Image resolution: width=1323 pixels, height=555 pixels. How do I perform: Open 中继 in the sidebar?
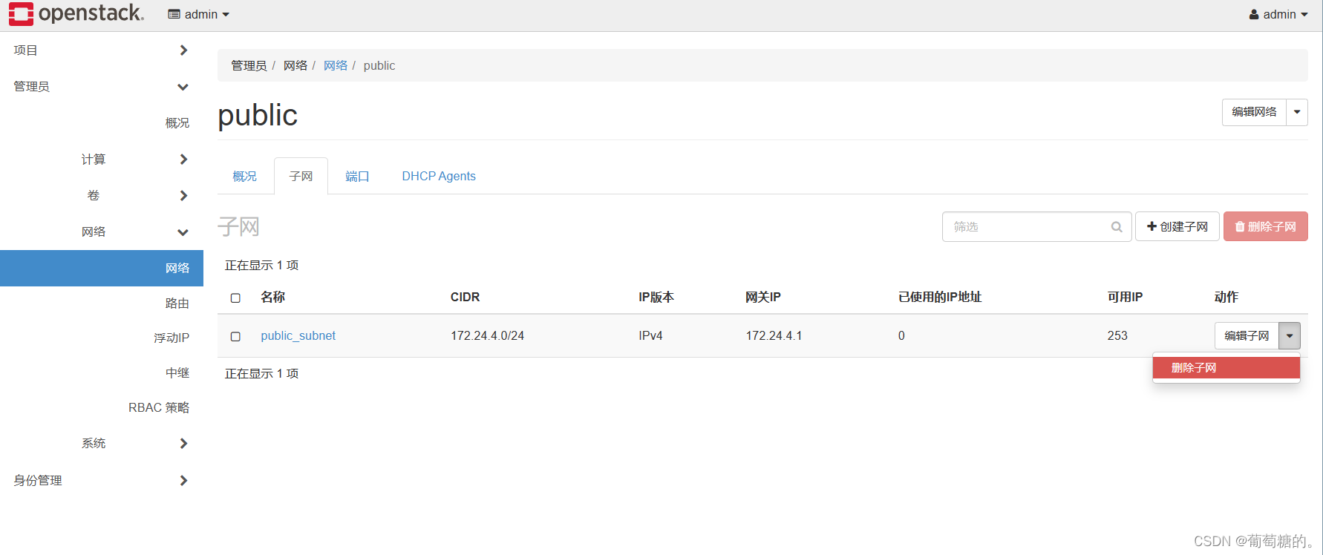point(177,372)
